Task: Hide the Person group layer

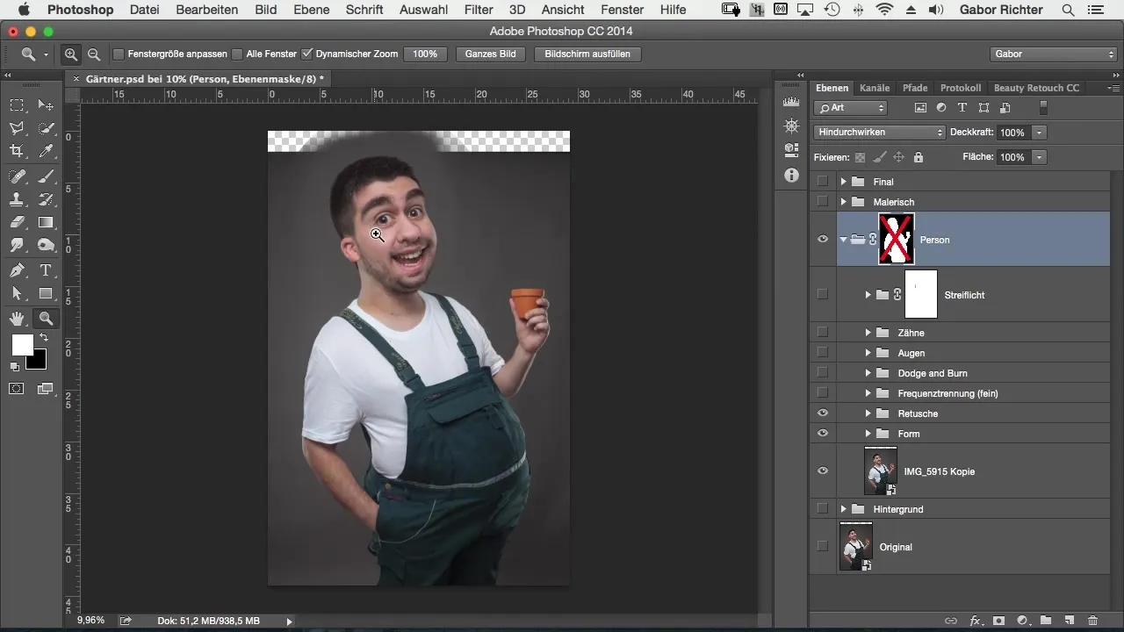Action: click(823, 239)
